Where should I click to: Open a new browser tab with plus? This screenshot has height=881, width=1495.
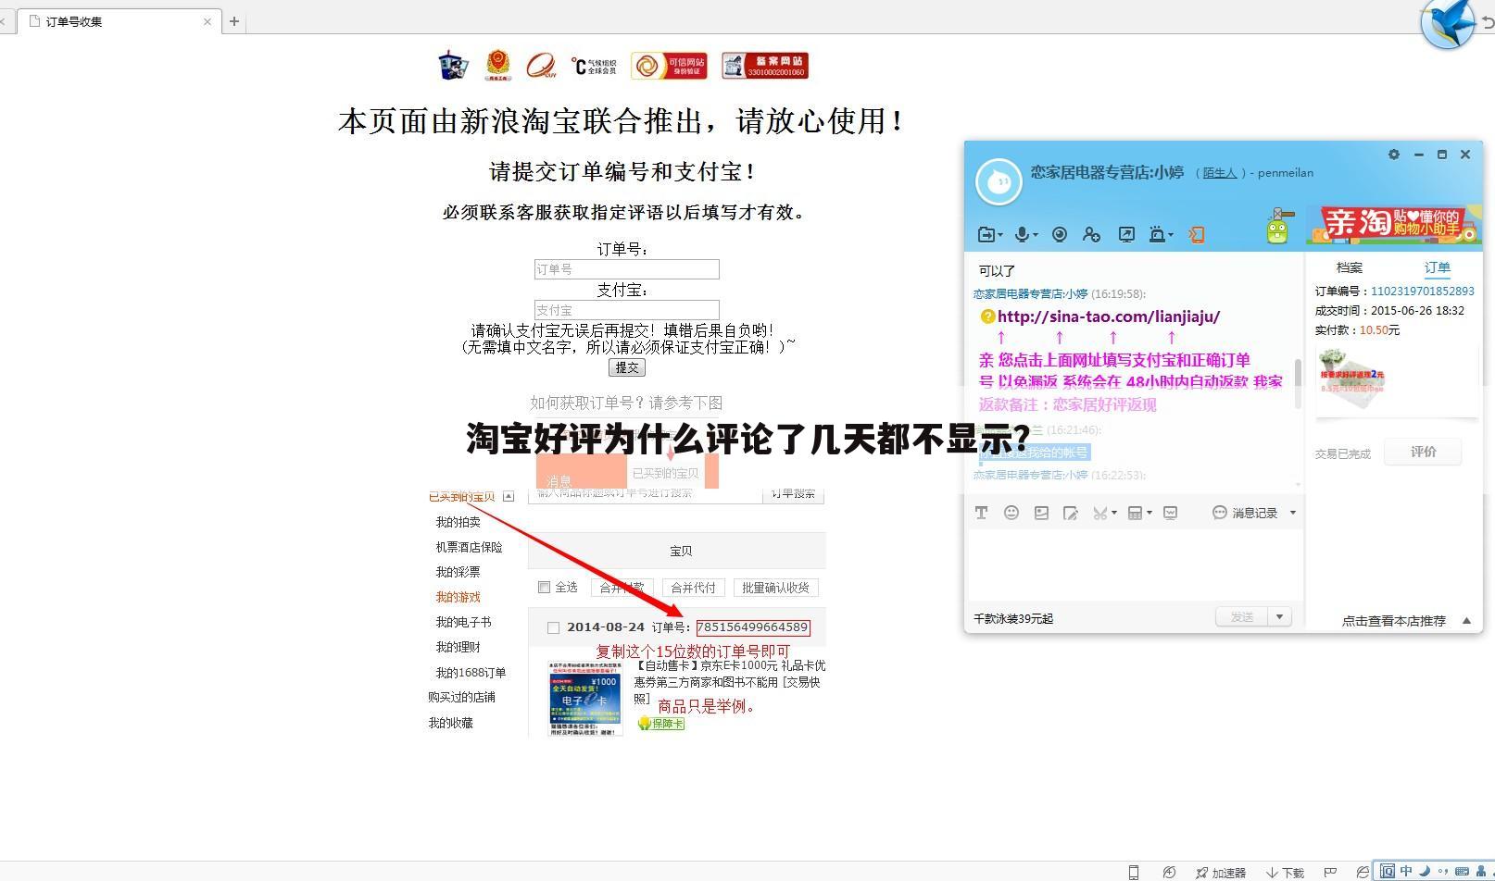click(x=234, y=21)
